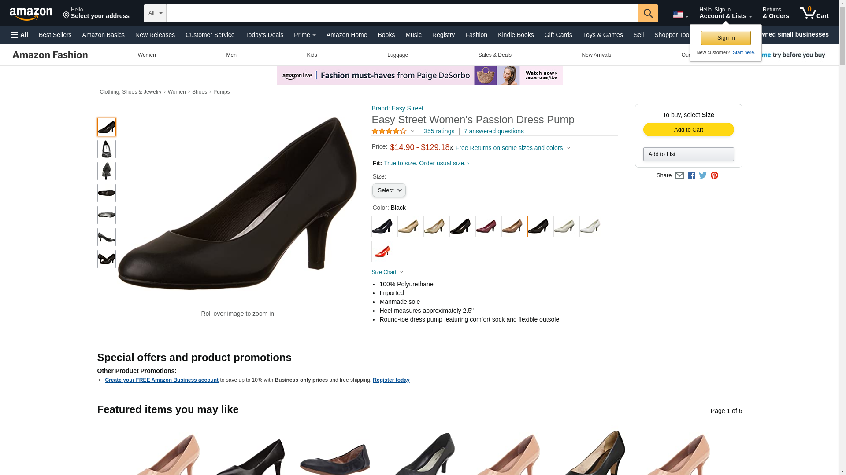Select the red shoe color swatch
This screenshot has width=846, height=475.
pyautogui.click(x=382, y=252)
